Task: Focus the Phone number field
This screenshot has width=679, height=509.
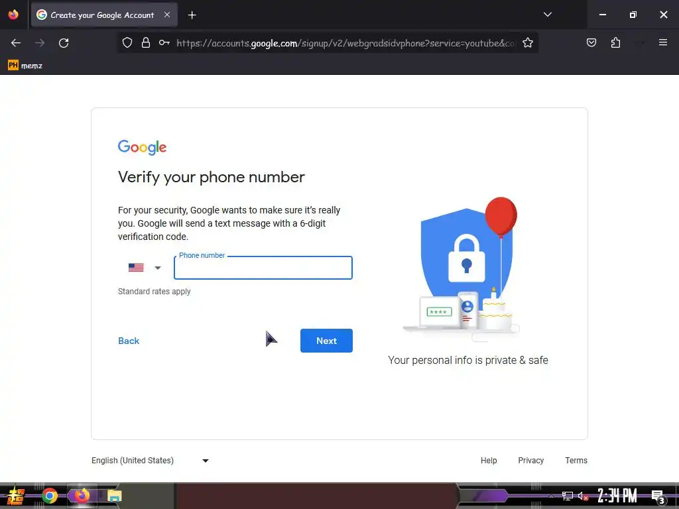Action: pyautogui.click(x=263, y=268)
